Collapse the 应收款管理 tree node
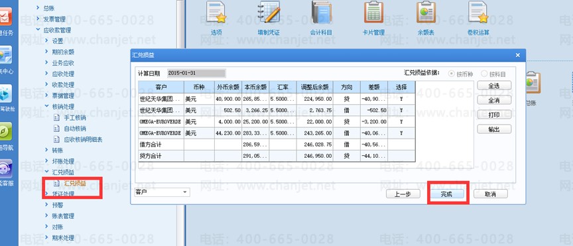The height and width of the screenshot is (246, 573). (x=38, y=30)
